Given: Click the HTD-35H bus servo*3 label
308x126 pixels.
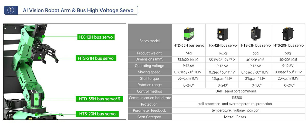Looking at the screenshot, I should click(x=99, y=99).
